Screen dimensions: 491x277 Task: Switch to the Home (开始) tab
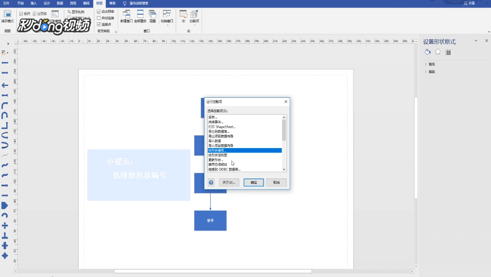click(x=20, y=3)
